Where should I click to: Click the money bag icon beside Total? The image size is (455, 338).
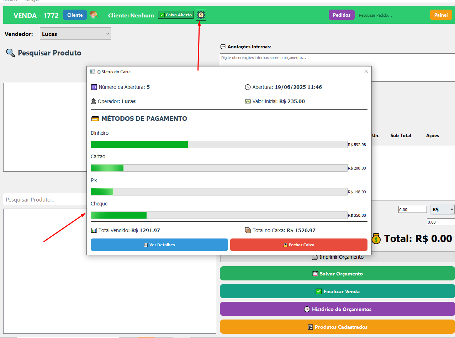point(376,238)
